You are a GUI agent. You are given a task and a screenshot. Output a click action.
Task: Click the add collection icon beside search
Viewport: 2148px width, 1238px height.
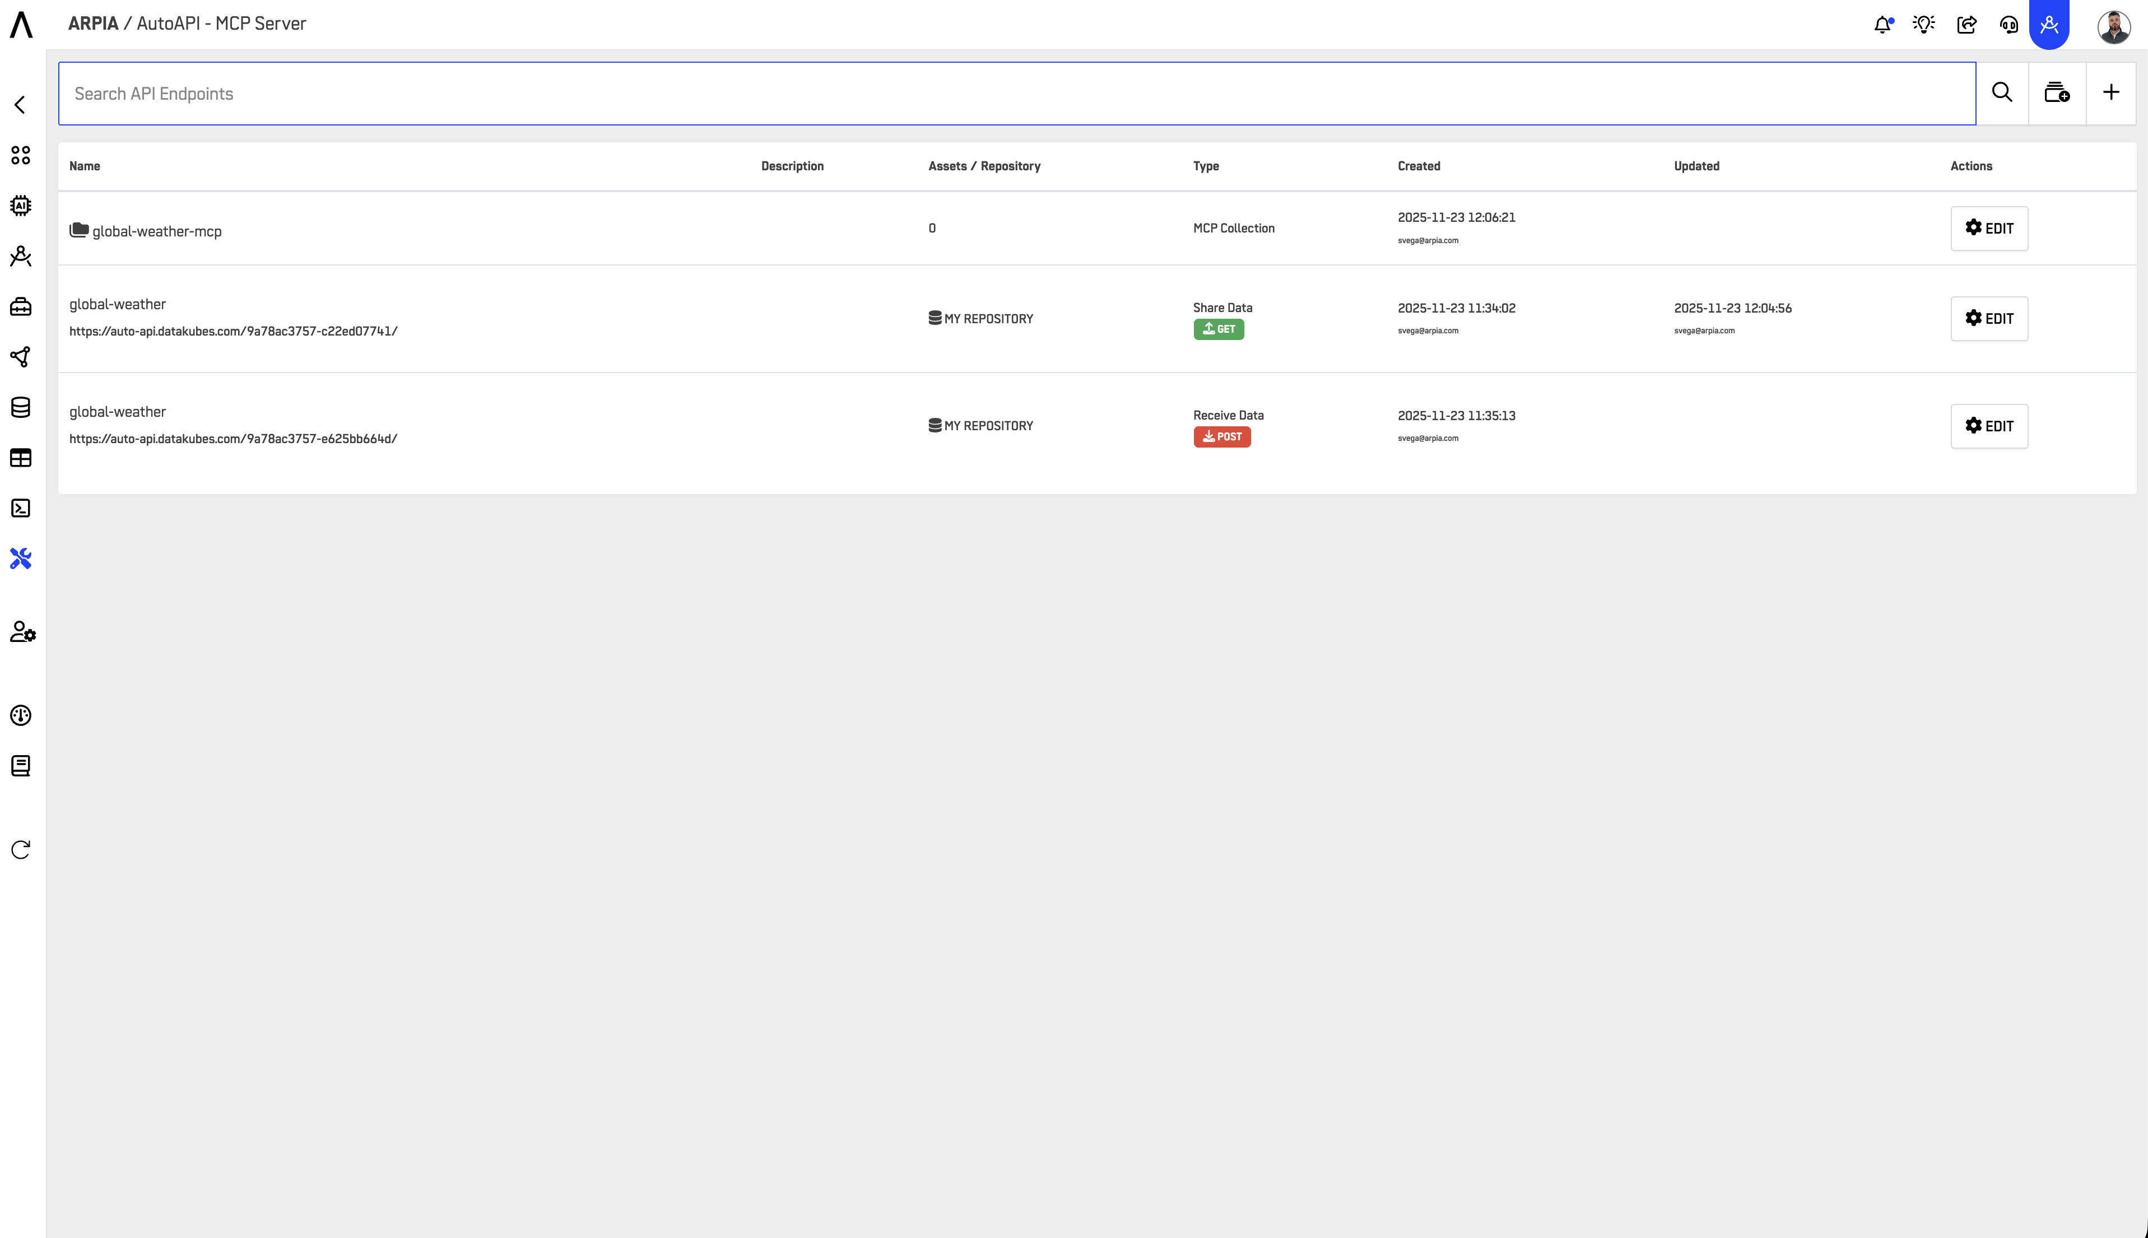tap(2057, 92)
